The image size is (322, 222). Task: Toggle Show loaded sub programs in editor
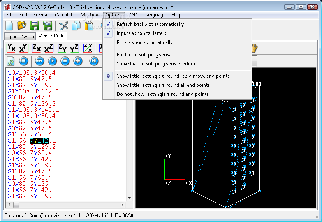point(177,64)
